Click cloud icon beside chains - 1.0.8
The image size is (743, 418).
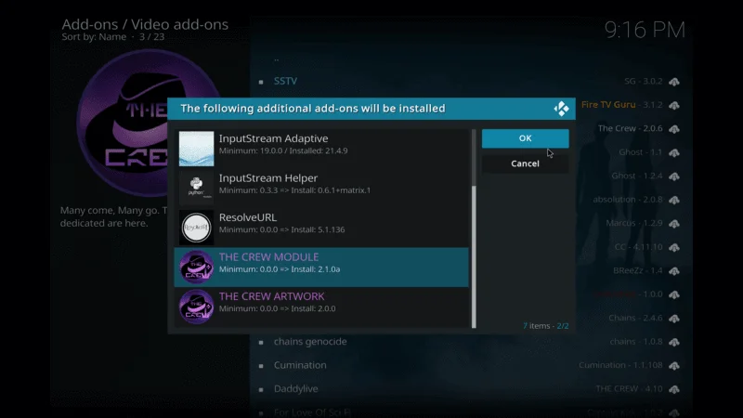tap(674, 342)
